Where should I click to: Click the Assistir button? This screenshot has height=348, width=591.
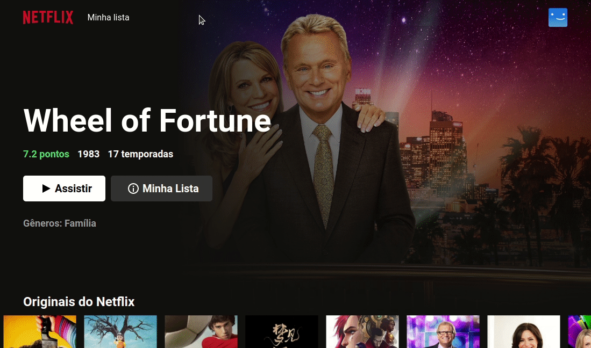tap(64, 189)
